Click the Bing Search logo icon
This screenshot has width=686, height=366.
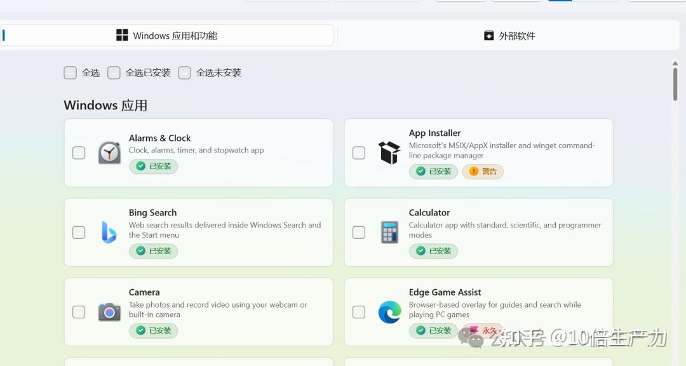(109, 232)
